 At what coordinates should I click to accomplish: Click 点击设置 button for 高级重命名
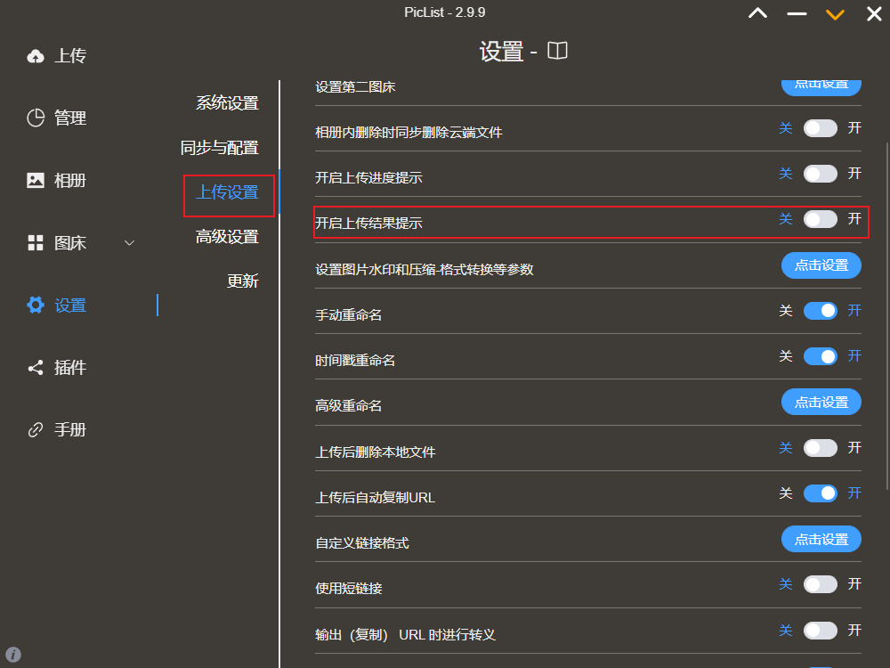click(x=821, y=402)
